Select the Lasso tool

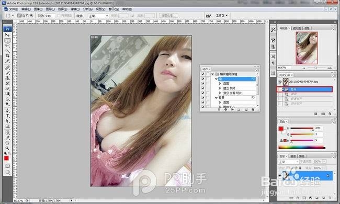pyautogui.click(x=7, y=46)
